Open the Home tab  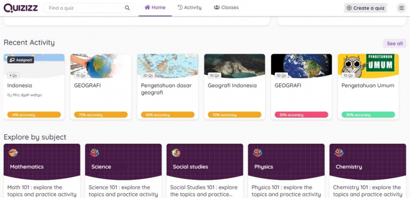155,8
